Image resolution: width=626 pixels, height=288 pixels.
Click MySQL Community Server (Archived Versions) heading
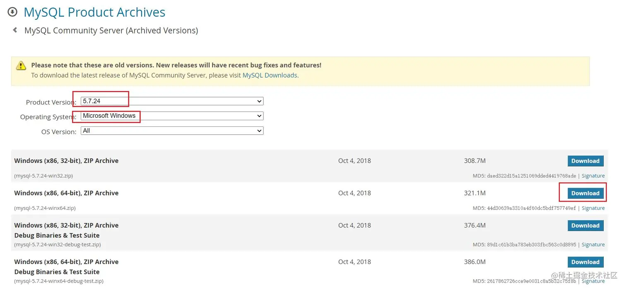pos(111,31)
